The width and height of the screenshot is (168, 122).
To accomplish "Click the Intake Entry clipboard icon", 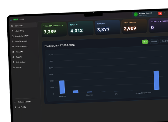I will pos(12,31).
